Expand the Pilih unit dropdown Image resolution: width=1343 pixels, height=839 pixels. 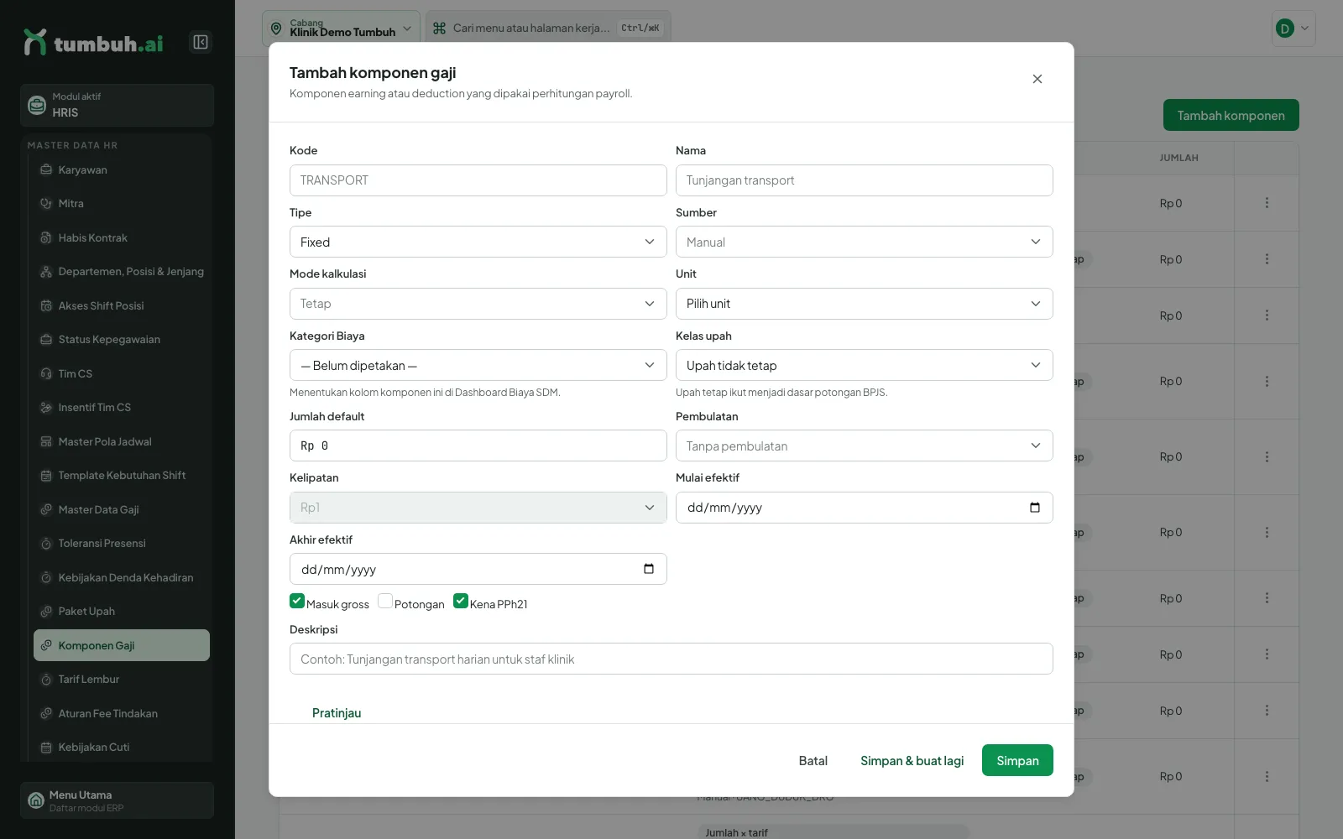pyautogui.click(x=865, y=304)
